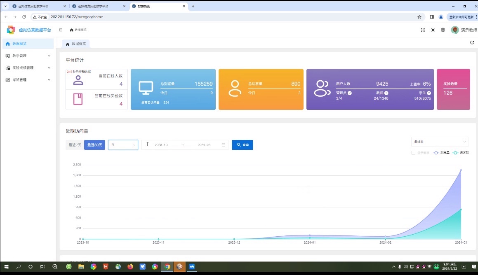Enter fullscreen using the header fullscreen icon
This screenshot has width=478, height=275.
pyautogui.click(x=423, y=30)
